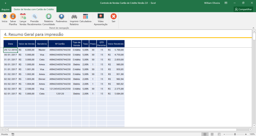Click the red Sair exit icon
Image resolution: width=256 pixels, height=136 pixels.
(x=113, y=16)
